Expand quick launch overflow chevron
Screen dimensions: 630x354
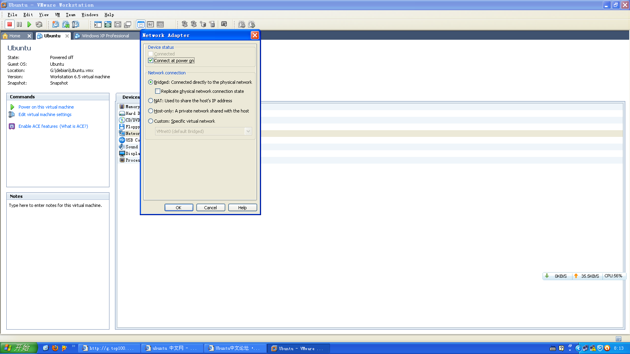click(74, 347)
